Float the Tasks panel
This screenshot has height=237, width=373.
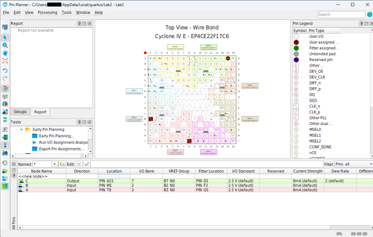[85, 122]
